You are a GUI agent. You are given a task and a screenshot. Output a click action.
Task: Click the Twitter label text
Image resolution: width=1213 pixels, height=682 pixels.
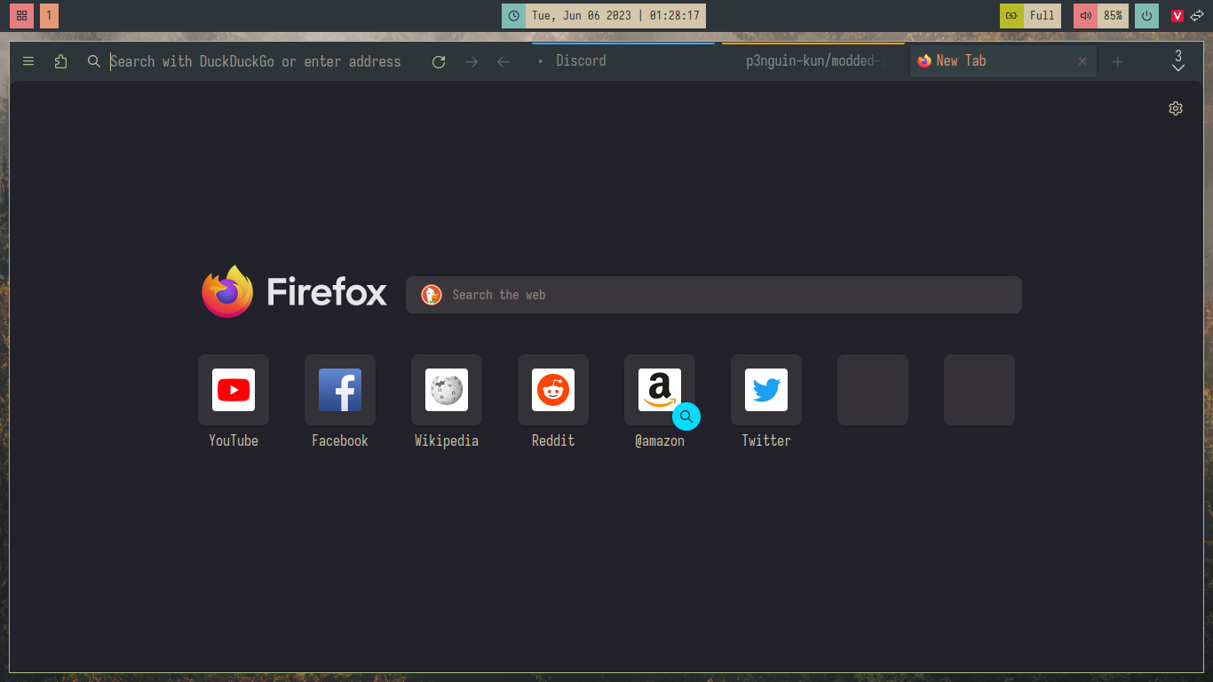point(766,440)
